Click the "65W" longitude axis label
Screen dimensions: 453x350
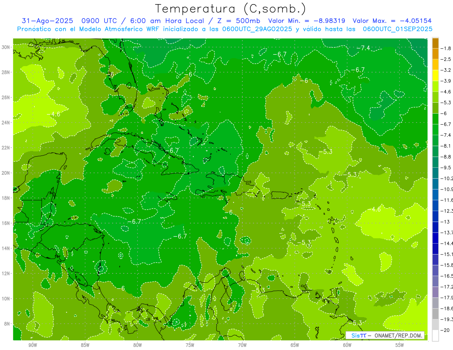point(295,345)
